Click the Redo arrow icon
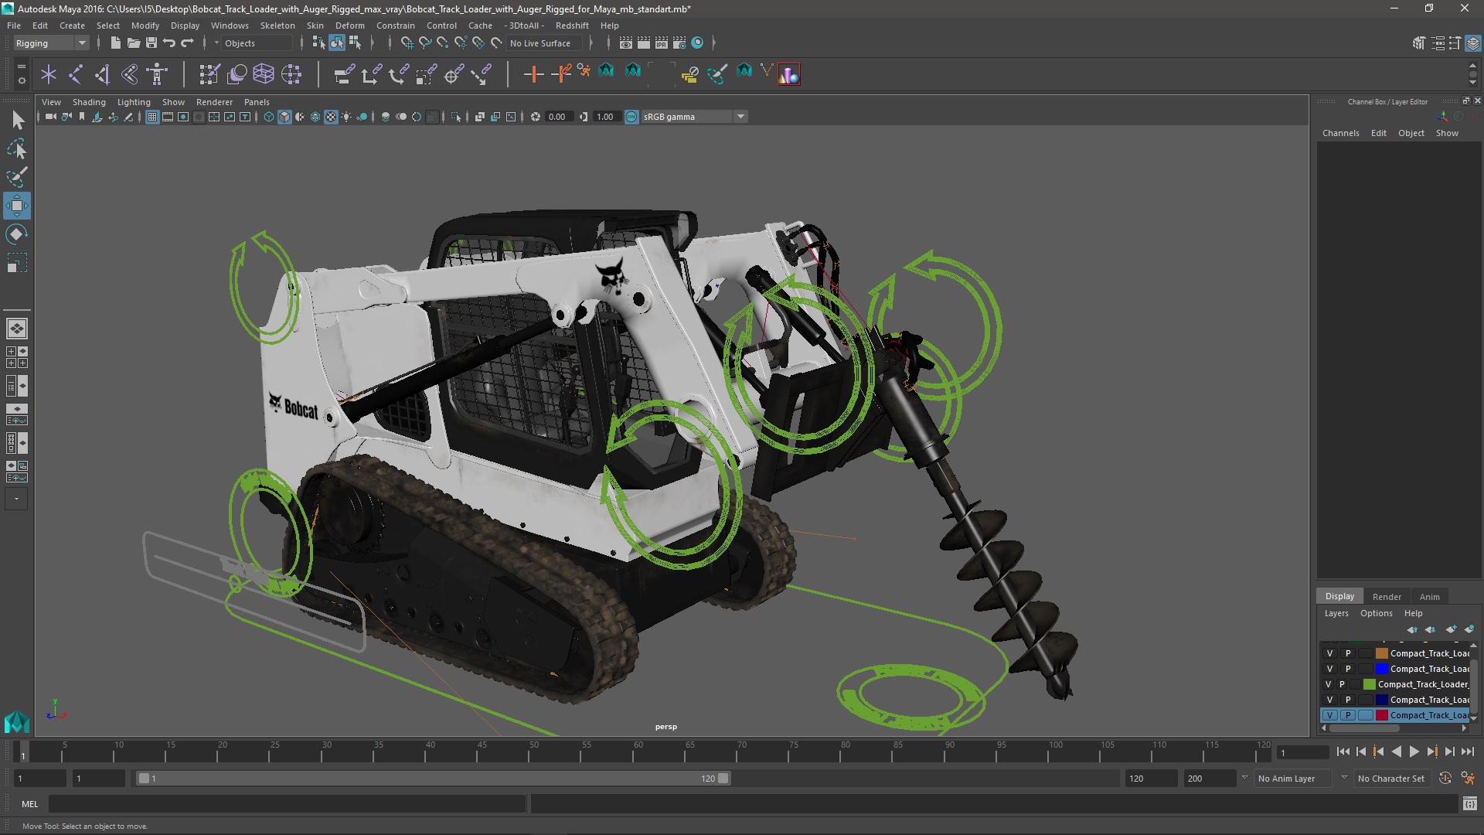1484x835 pixels. [186, 43]
